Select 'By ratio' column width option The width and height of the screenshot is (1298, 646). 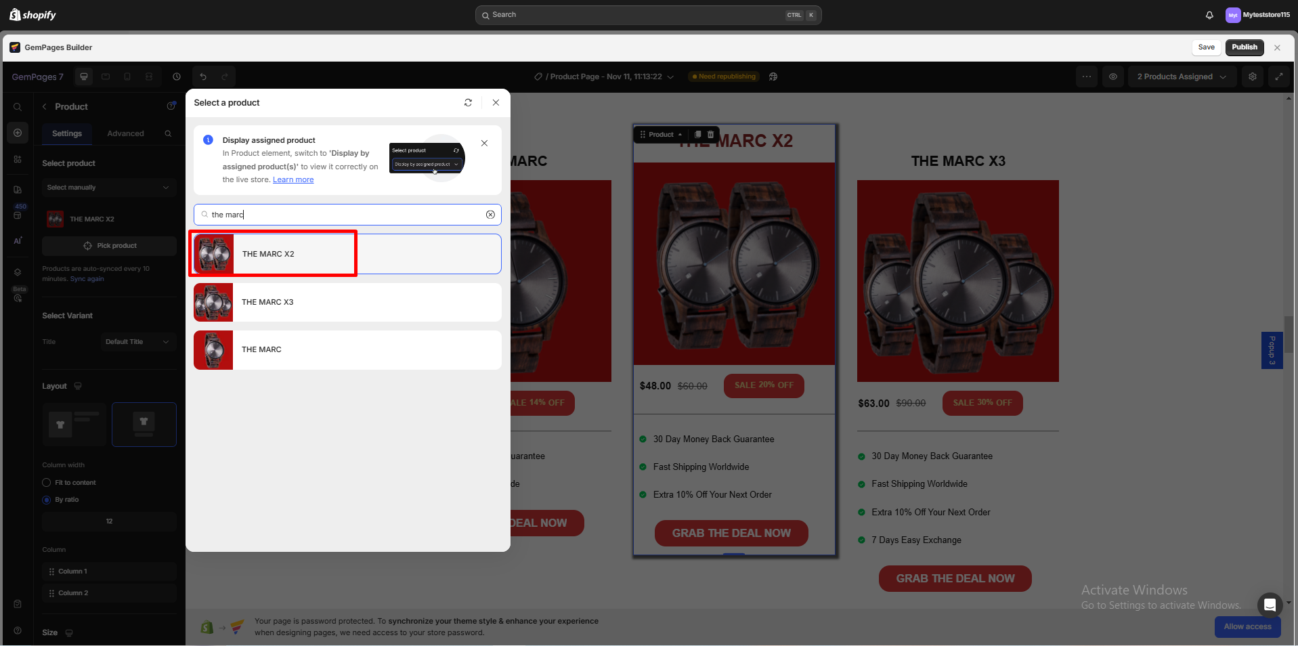(x=47, y=500)
